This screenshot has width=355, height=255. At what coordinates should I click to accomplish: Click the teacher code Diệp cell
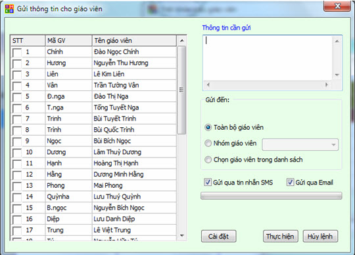(x=69, y=219)
